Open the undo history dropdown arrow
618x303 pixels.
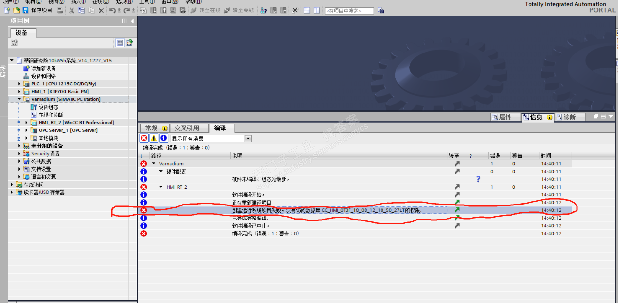click(119, 10)
